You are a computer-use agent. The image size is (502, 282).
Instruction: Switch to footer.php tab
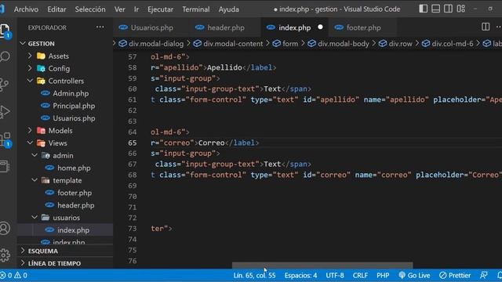(x=363, y=27)
